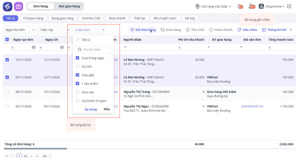Check the Ưu tiên label option

click(x=77, y=67)
